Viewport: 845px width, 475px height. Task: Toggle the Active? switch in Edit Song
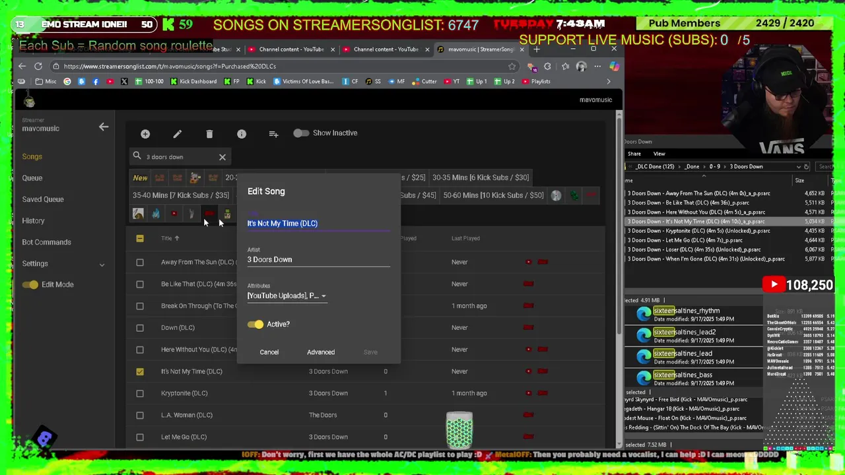[255, 325]
